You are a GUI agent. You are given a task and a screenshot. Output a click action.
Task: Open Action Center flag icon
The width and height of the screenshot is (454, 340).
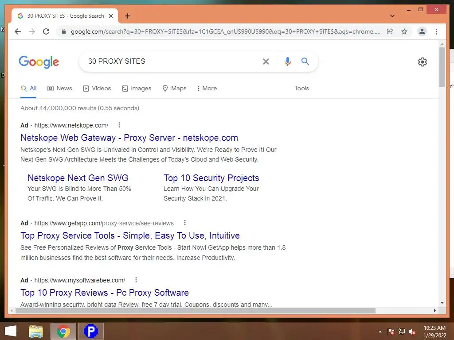click(391, 332)
